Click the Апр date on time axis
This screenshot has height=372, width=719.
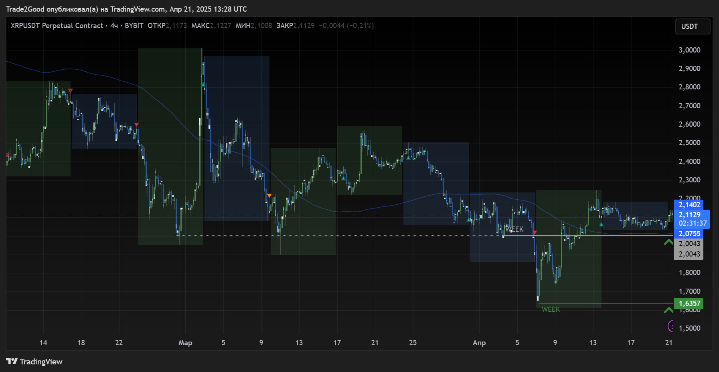coord(479,343)
